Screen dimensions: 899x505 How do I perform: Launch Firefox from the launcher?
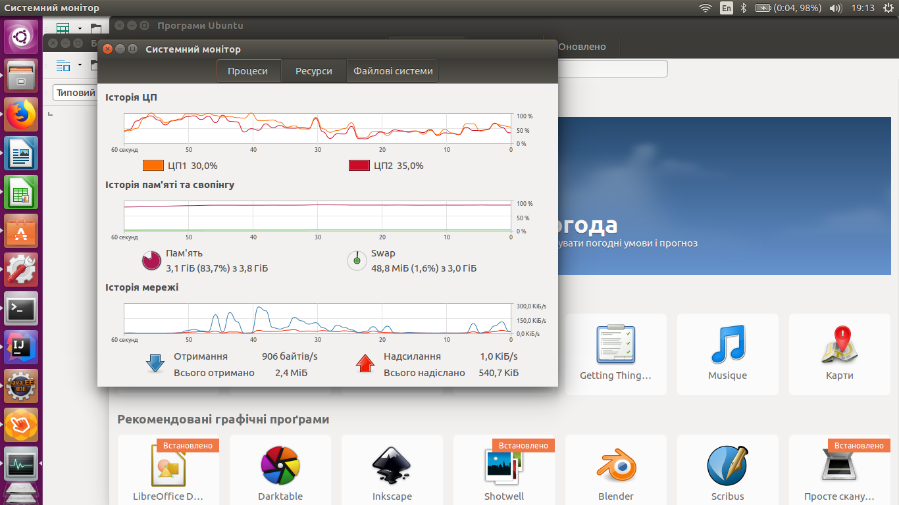(22, 114)
